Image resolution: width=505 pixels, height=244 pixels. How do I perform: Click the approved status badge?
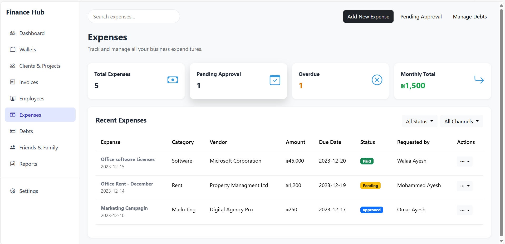tap(372, 210)
